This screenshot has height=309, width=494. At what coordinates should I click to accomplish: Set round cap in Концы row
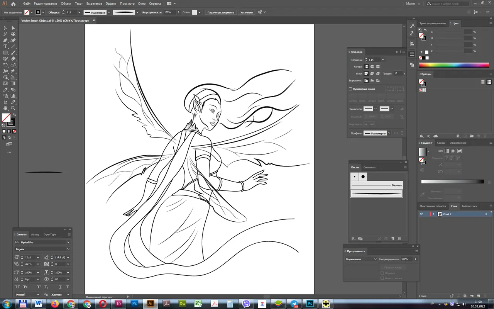[372, 67]
